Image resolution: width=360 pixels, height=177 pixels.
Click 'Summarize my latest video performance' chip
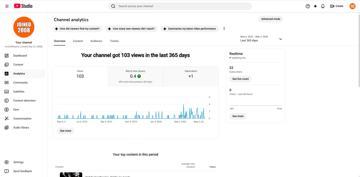190,29
